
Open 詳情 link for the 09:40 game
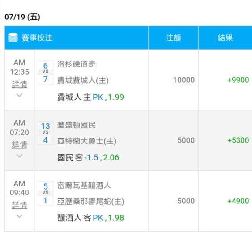(19, 205)
